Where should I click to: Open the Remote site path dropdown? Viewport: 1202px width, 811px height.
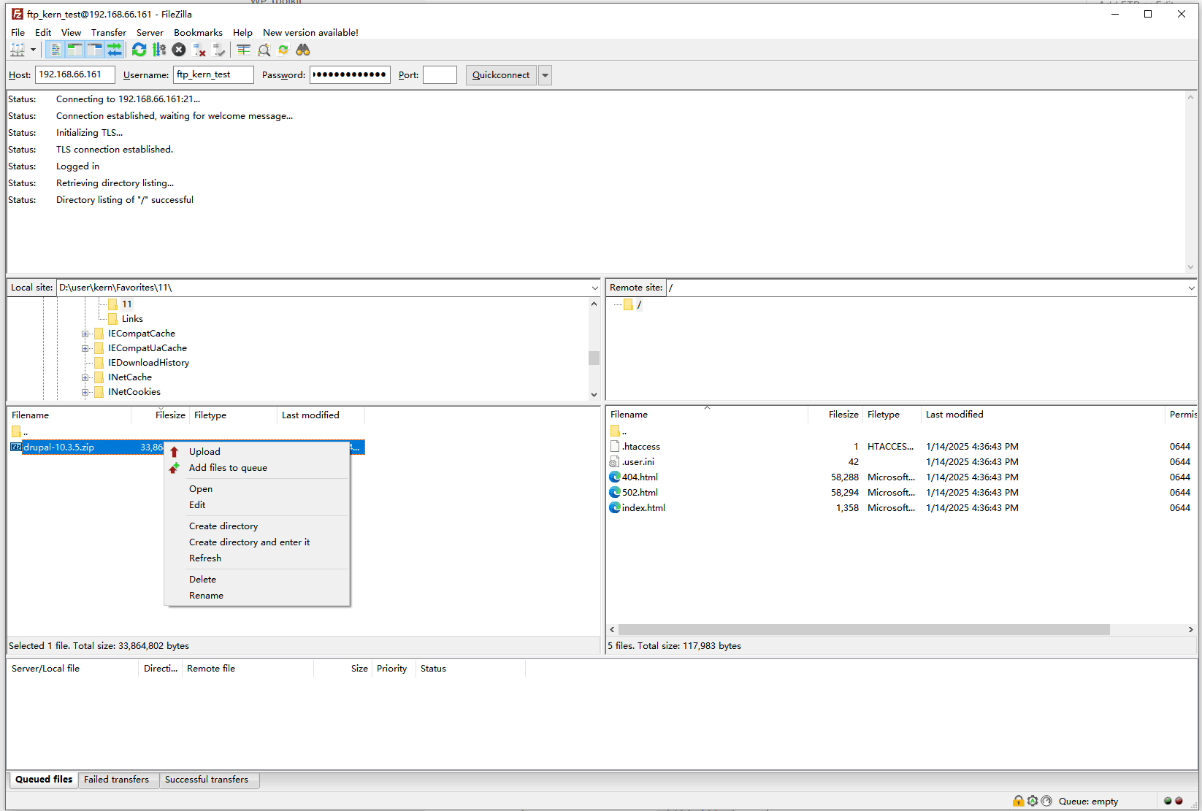(1191, 288)
